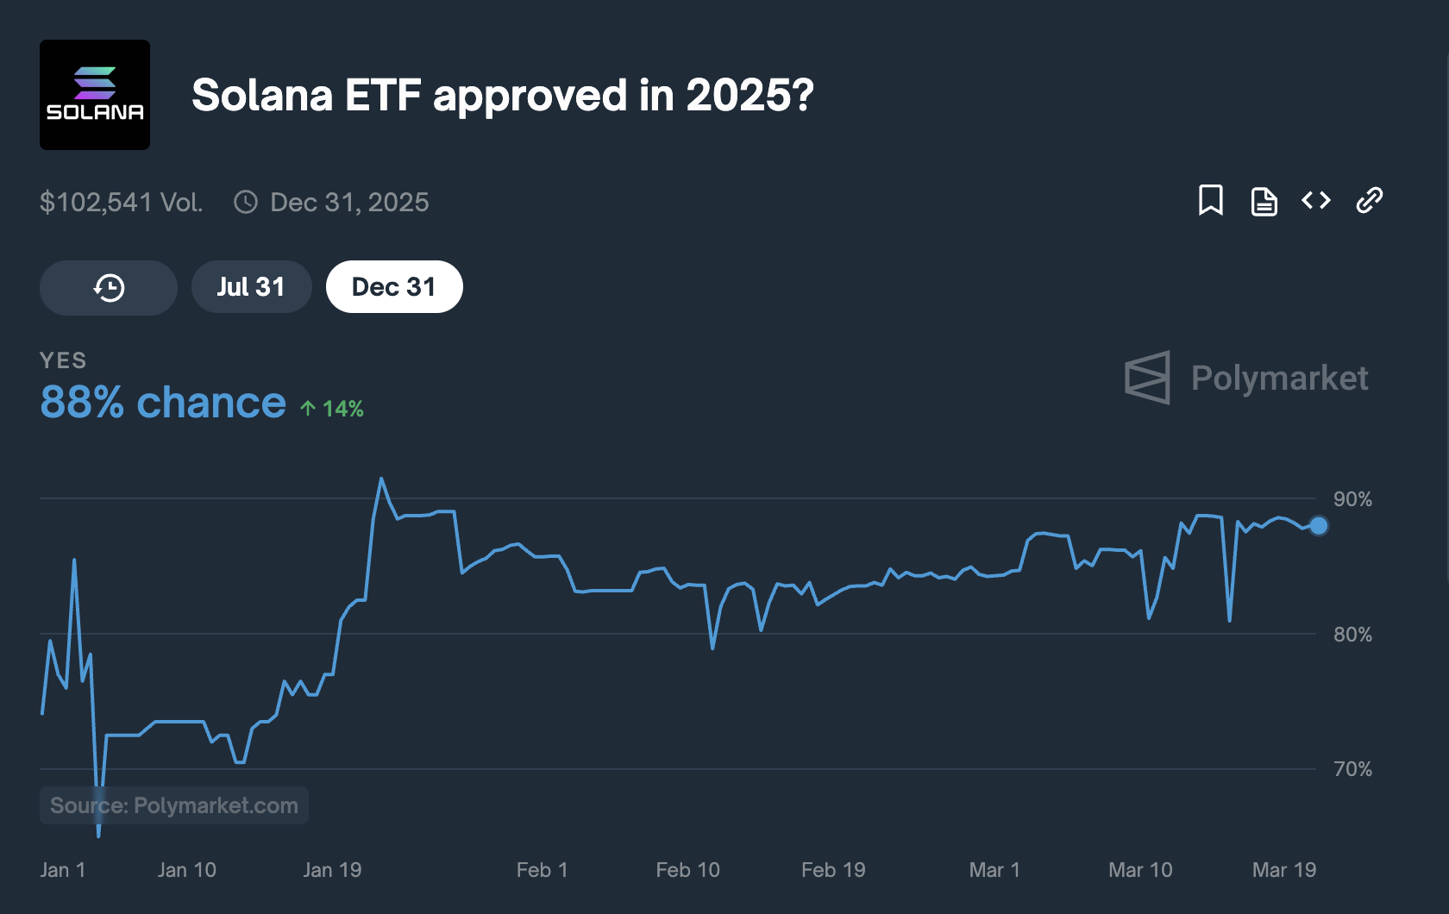Screen dimensions: 1449x914
Task: Open the document details icon
Action: click(1264, 202)
